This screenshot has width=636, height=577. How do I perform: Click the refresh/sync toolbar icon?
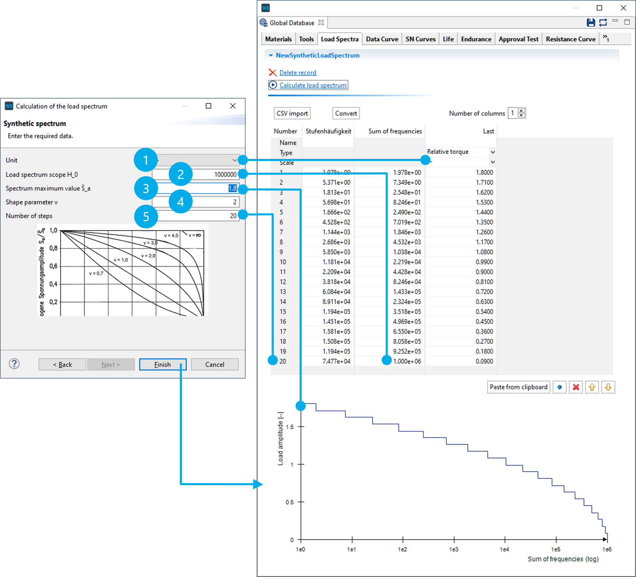[x=603, y=22]
